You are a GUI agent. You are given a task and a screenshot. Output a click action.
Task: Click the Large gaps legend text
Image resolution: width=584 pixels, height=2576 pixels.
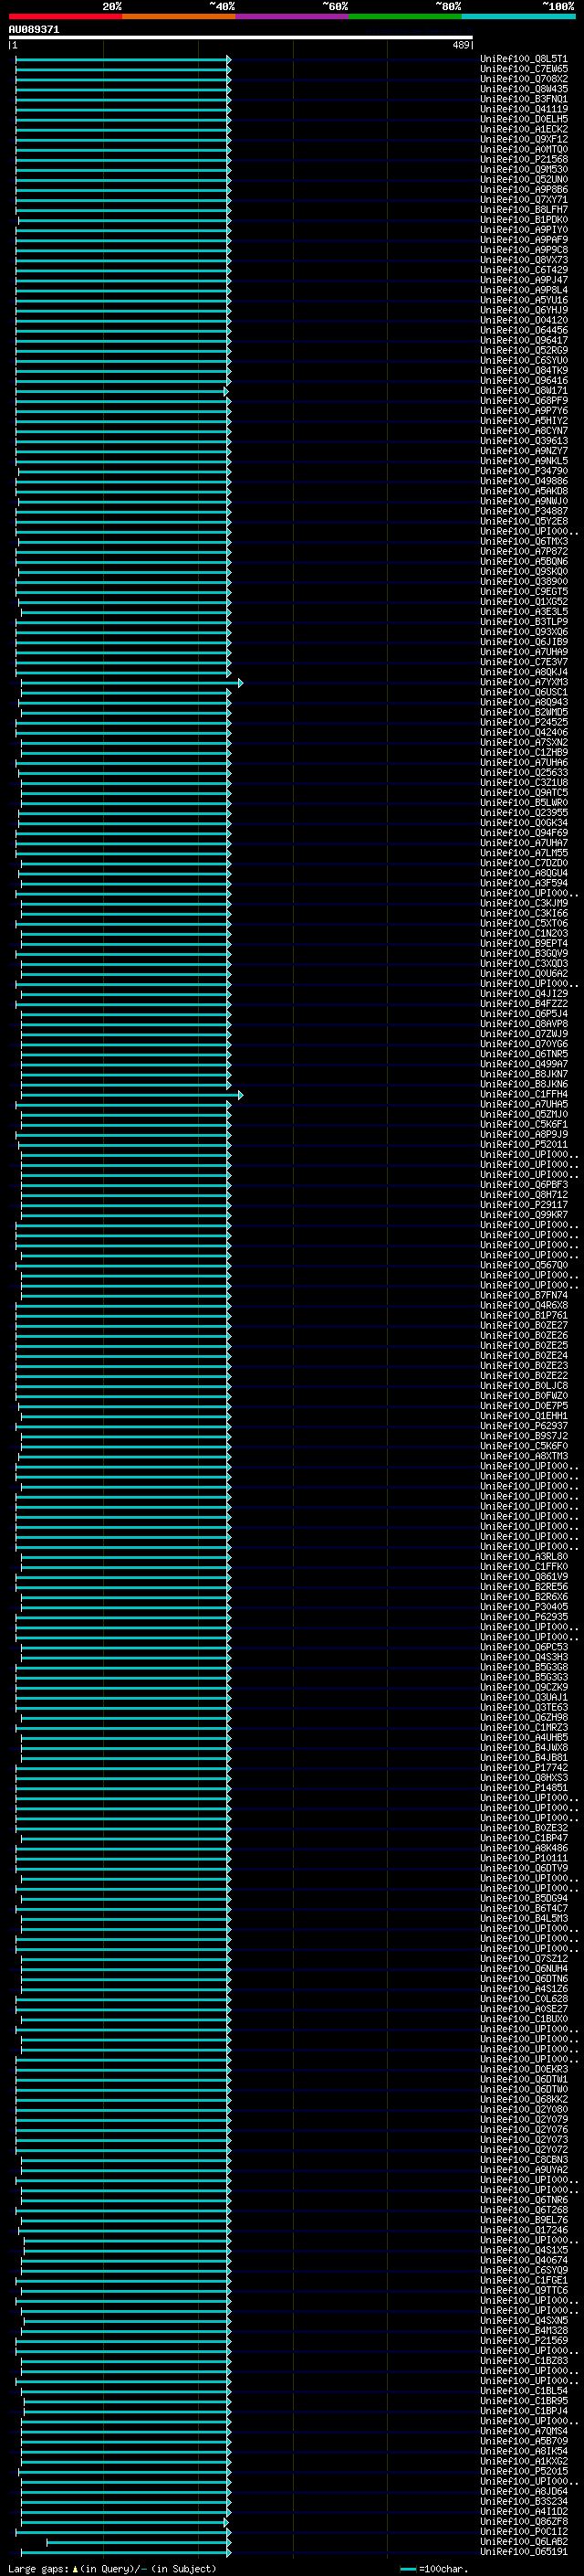(112, 2569)
